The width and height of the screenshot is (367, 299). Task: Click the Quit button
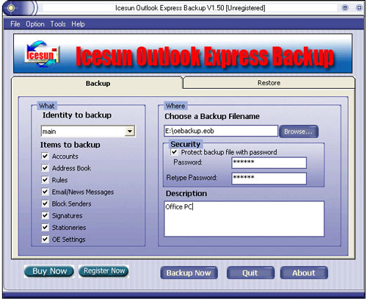click(x=250, y=273)
